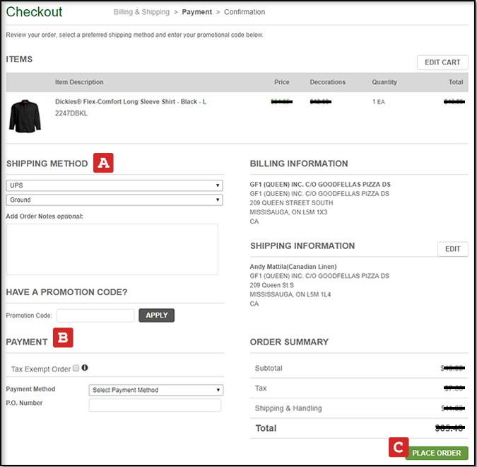The height and width of the screenshot is (467, 477).
Task: Select the Payment breadcrumb step
Action: point(197,12)
